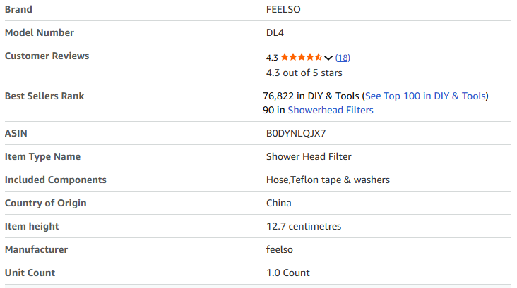The width and height of the screenshot is (517, 288).
Task: Select the '4.3 out of 5 stars' text
Action: [x=304, y=72]
